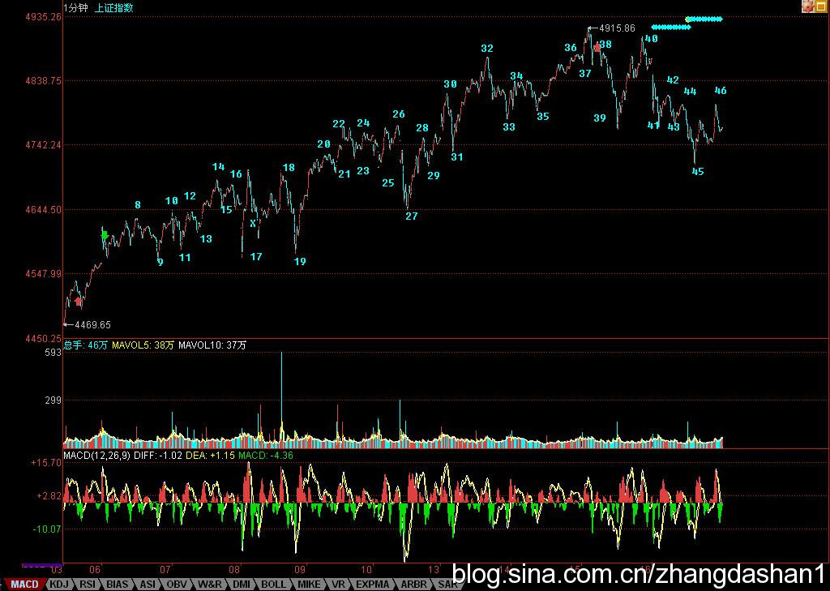Click the orange window restore icon
830x591 pixels.
[x=821, y=6]
